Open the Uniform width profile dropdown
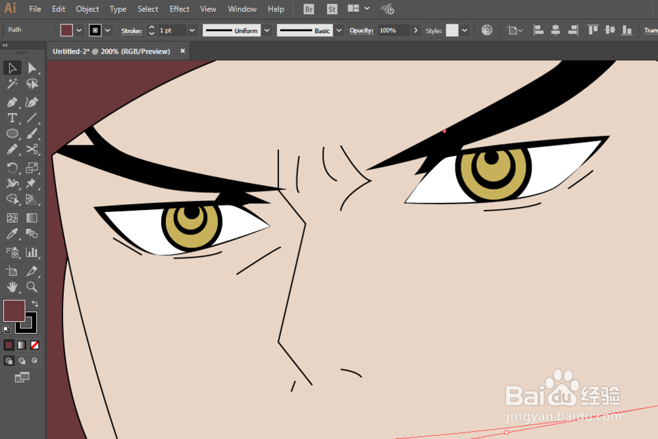 (x=267, y=30)
